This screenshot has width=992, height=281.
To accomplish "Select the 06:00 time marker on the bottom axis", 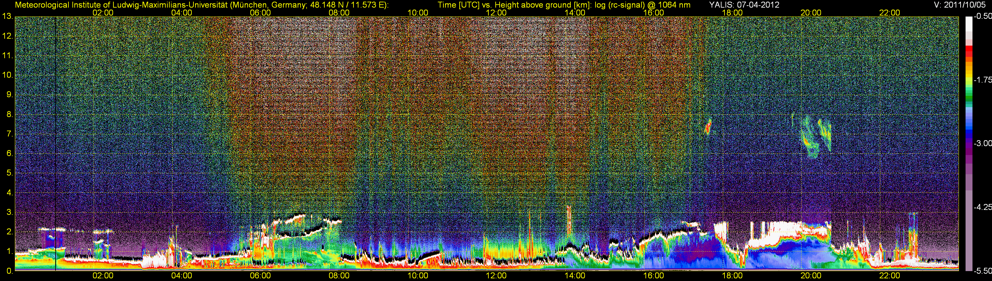I will pos(260,276).
